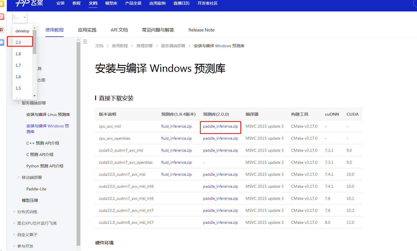The image size is (417, 251).
Task: Switch to Release Note tab
Action: point(201,30)
